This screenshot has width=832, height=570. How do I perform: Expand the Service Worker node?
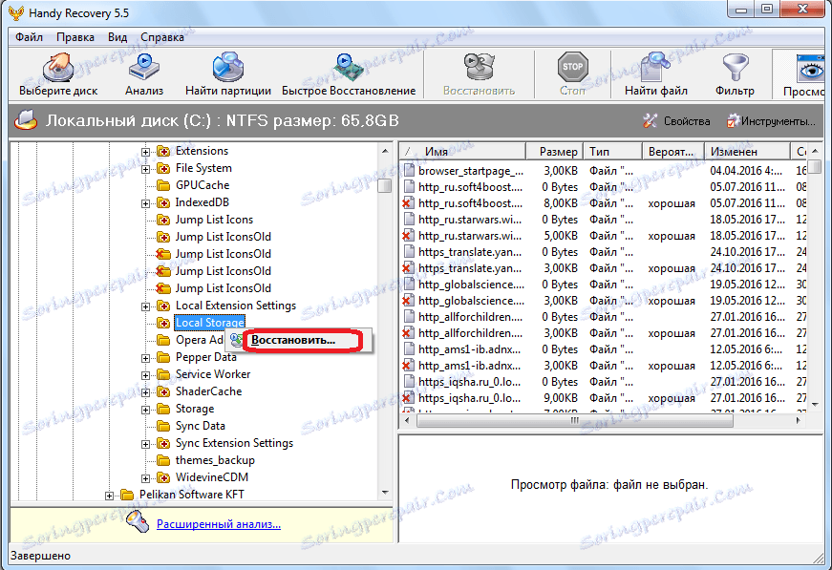(145, 375)
